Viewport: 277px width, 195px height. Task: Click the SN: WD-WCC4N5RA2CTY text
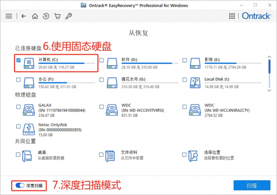[x=227, y=110]
